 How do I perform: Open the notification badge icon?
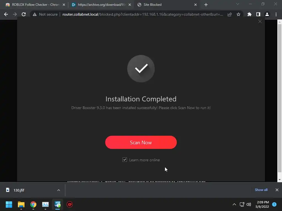274,204
